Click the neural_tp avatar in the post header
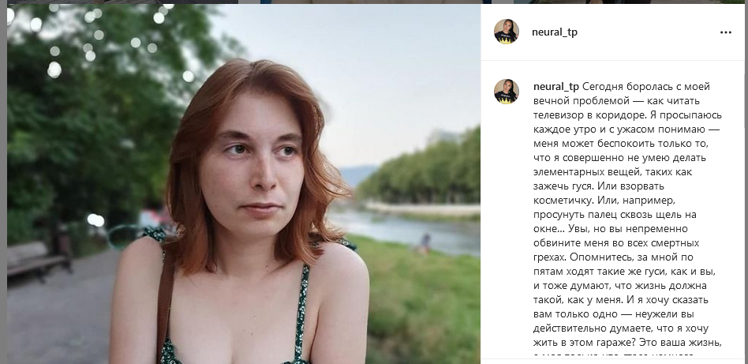The height and width of the screenshot is (364, 748). coord(506,32)
